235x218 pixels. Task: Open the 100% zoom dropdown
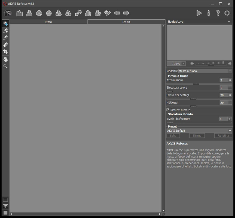pos(184,63)
